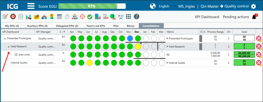Click the bar chart with checkmark icon
The height and width of the screenshot is (102, 263).
pos(29,17)
